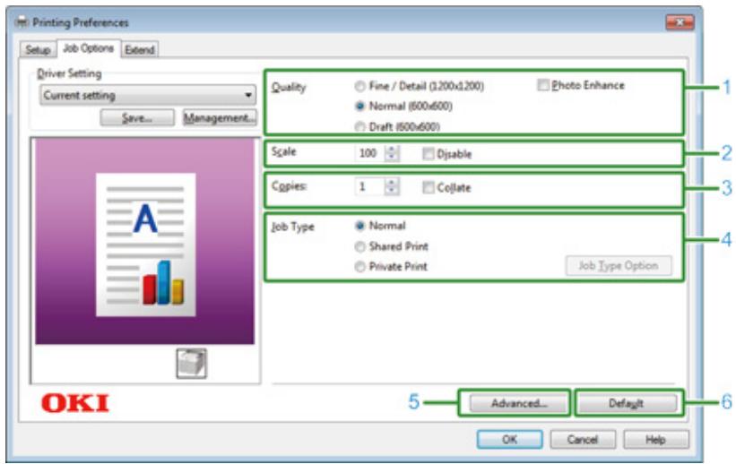
Task: Click into the Copies value field
Action: tap(370, 186)
